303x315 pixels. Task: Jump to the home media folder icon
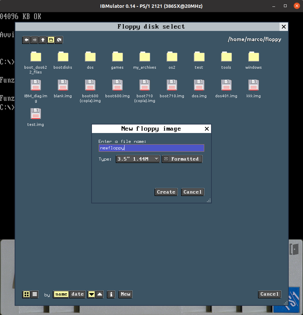click(51, 40)
